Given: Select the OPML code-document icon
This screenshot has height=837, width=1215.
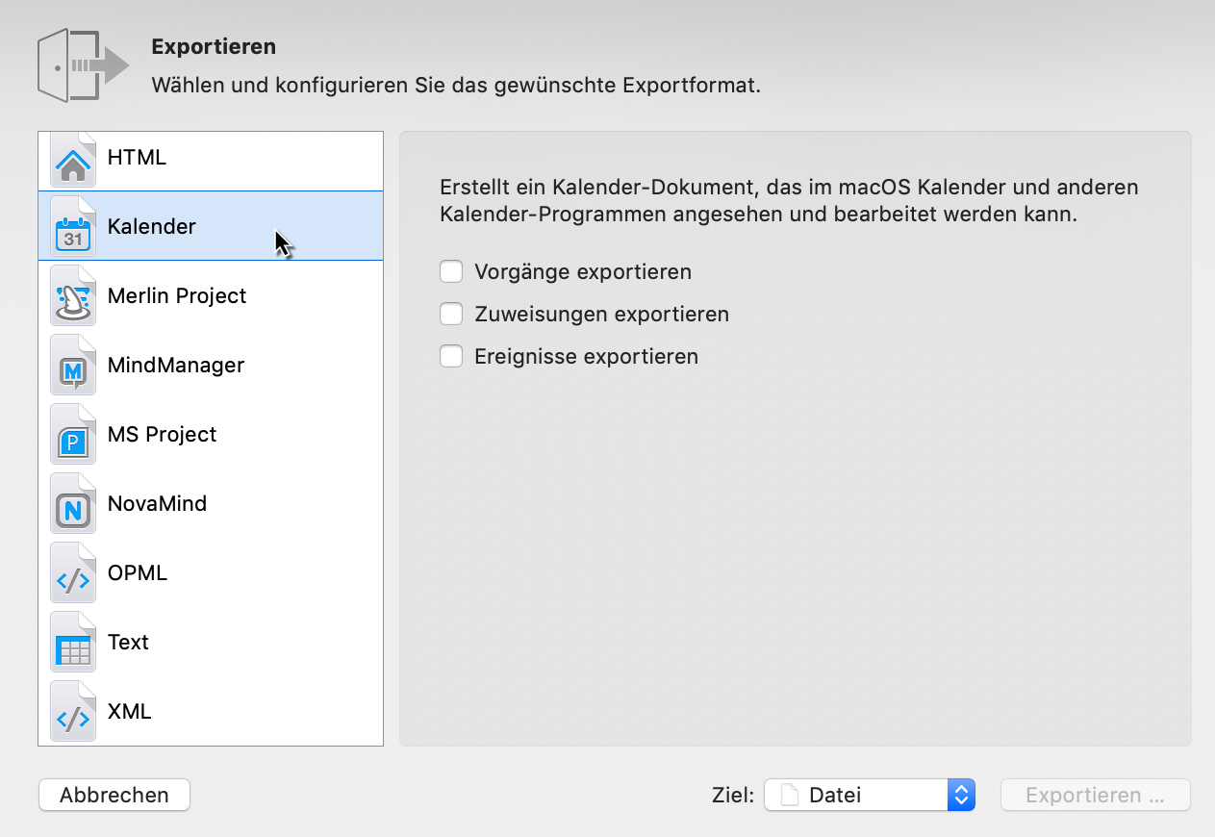Looking at the screenshot, I should click(x=73, y=572).
